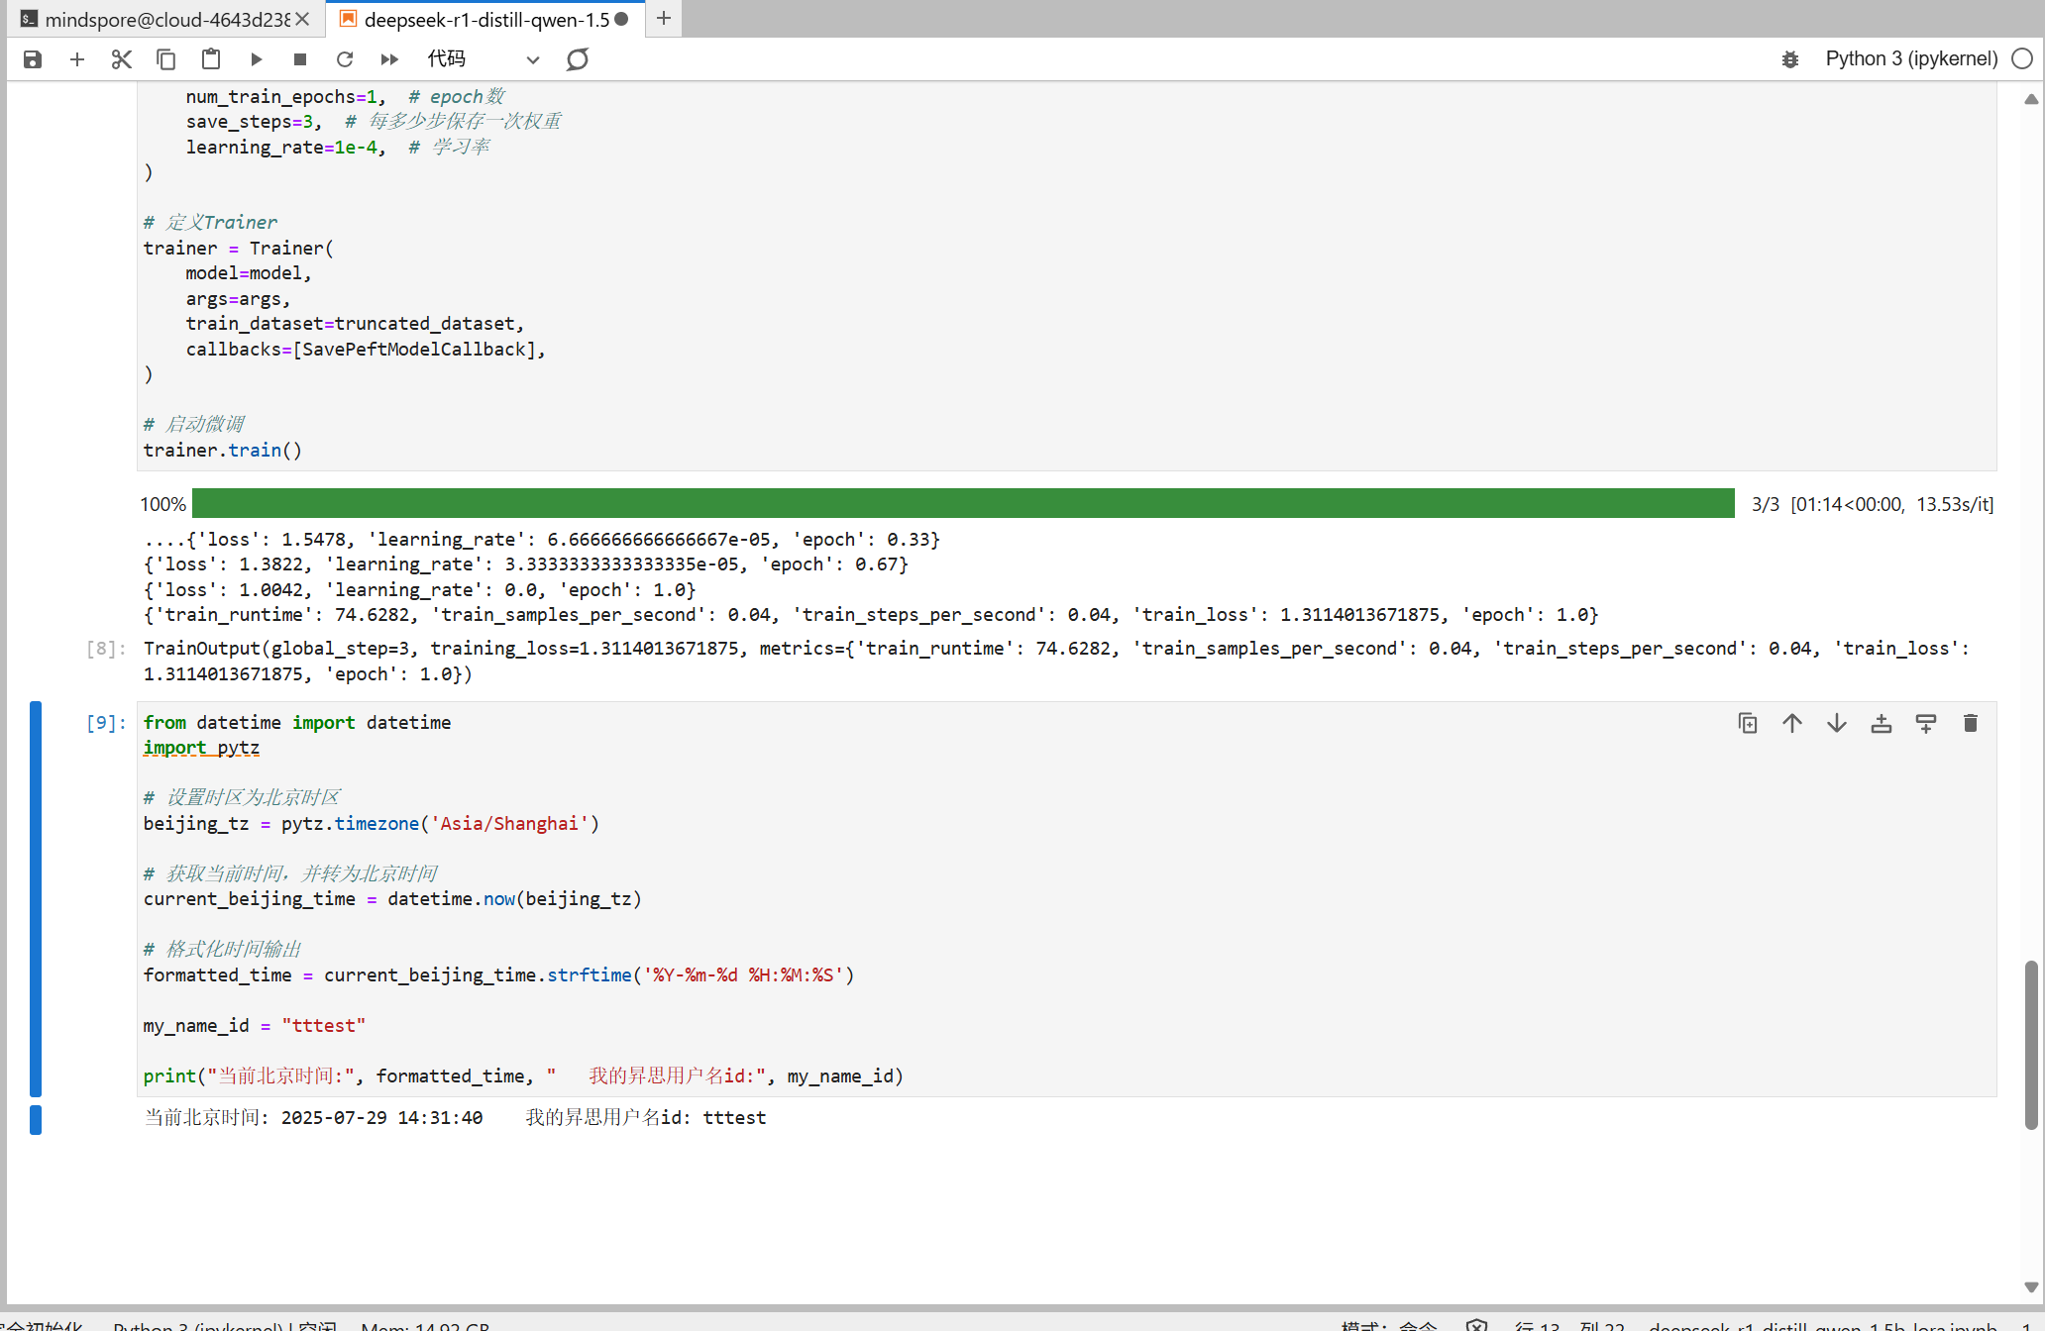Open a new launcher tab
Image resolution: width=2045 pixels, height=1331 pixels.
[x=664, y=19]
